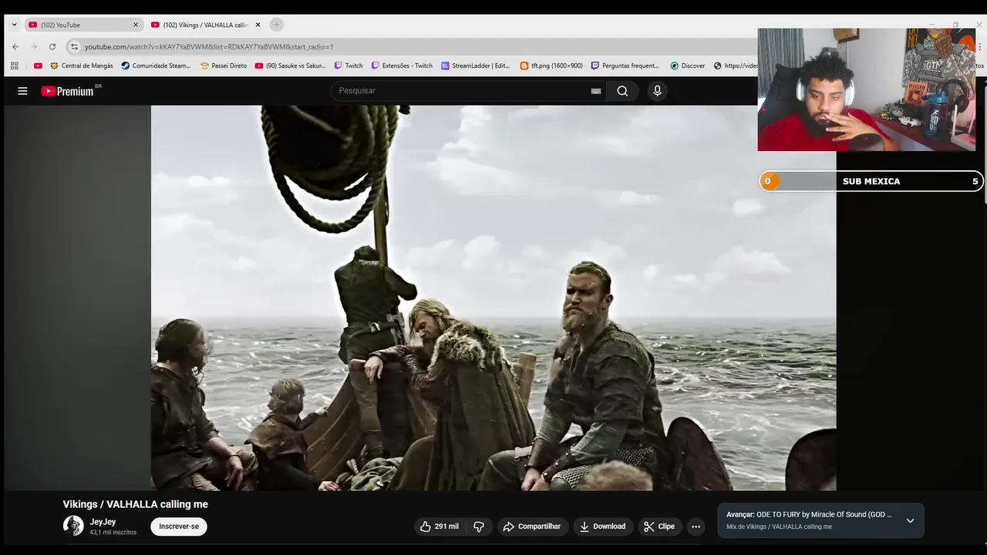
Task: Open the Mix de Vikings playlist text
Action: tap(779, 527)
